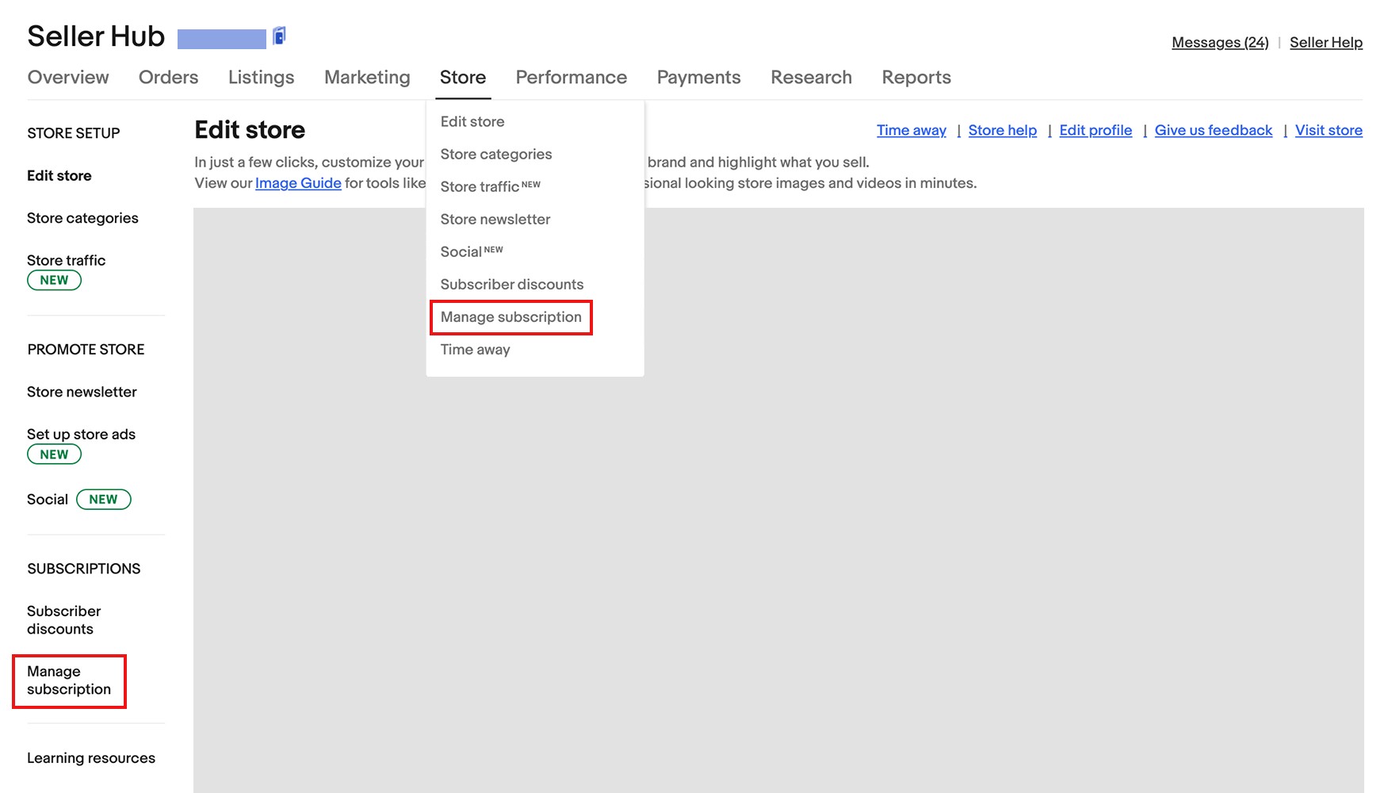Open the Seller Help link
1388x793 pixels.
click(1326, 43)
